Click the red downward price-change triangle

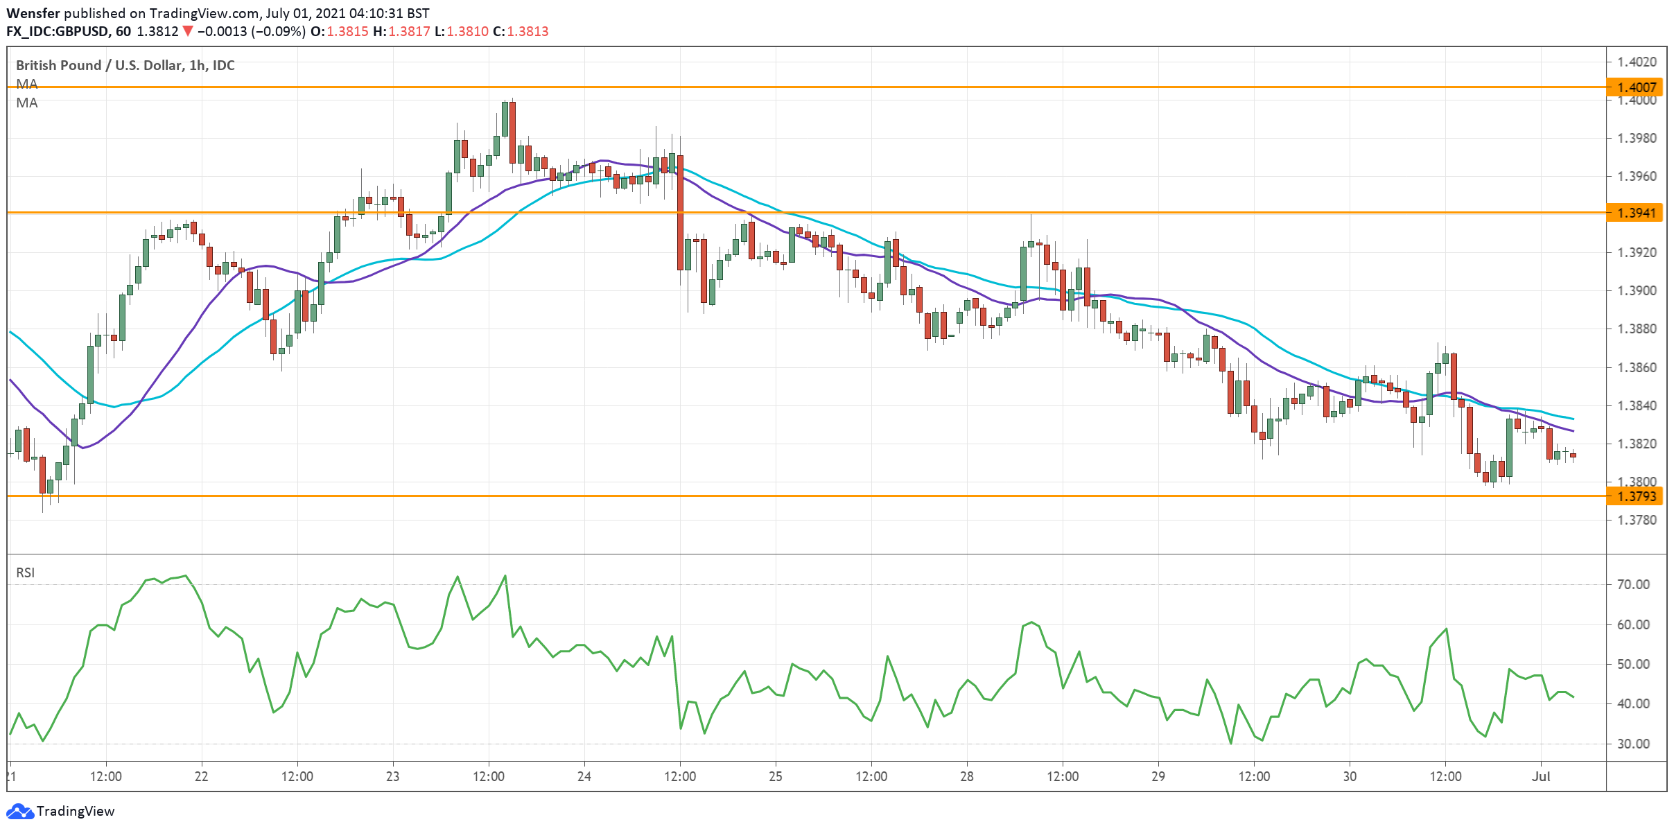(x=187, y=30)
